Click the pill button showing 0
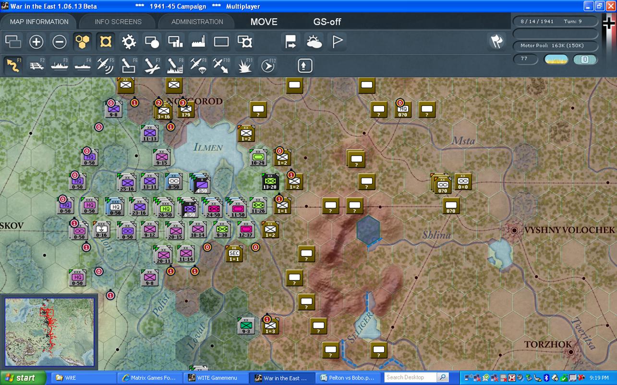The height and width of the screenshot is (385, 617). (585, 59)
